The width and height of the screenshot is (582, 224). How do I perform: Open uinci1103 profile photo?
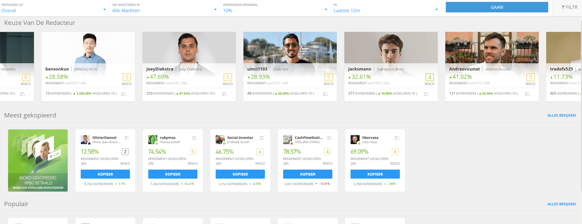(x=290, y=47)
